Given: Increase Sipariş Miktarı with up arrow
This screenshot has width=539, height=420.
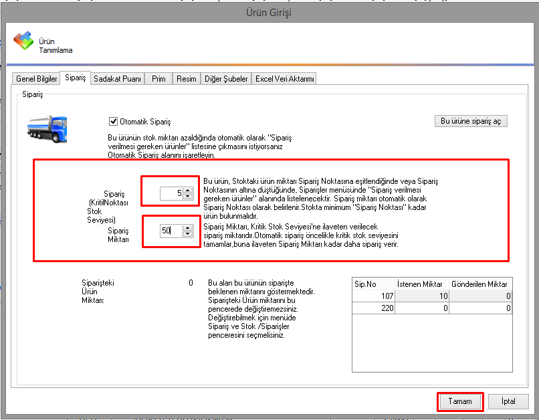Looking at the screenshot, I should (x=188, y=227).
